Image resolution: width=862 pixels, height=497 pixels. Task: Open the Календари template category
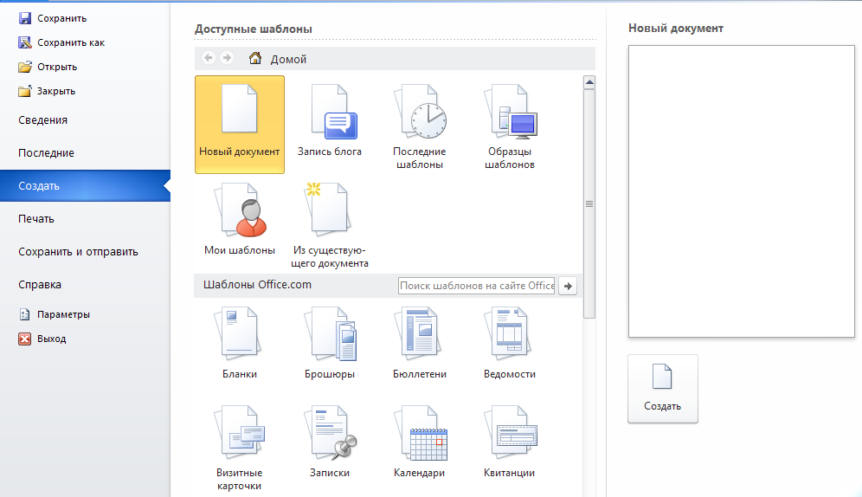tap(420, 442)
